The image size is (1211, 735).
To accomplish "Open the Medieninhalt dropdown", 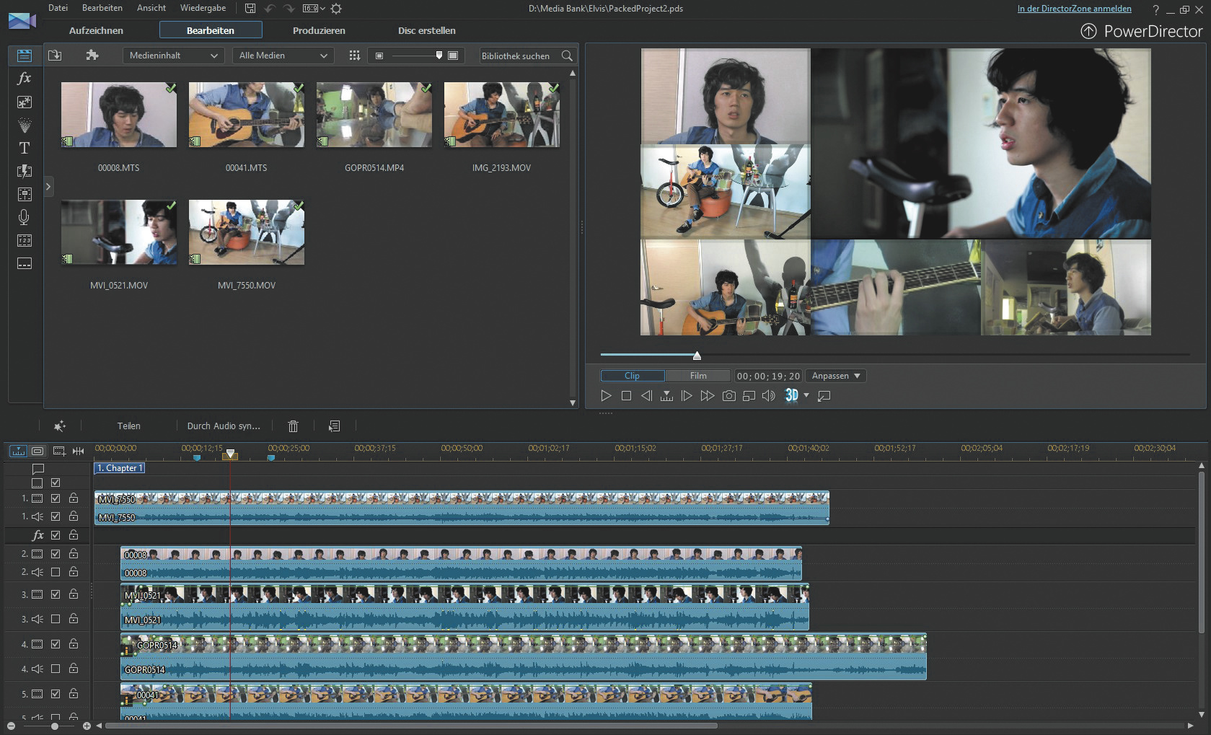I will [x=173, y=56].
